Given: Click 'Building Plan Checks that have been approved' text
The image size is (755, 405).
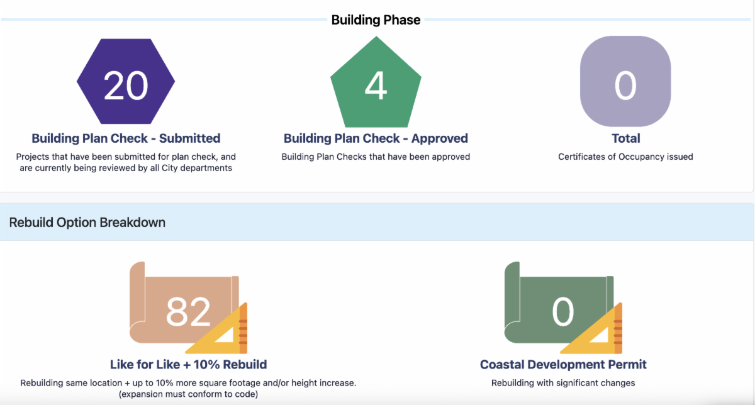Looking at the screenshot, I should click(376, 157).
